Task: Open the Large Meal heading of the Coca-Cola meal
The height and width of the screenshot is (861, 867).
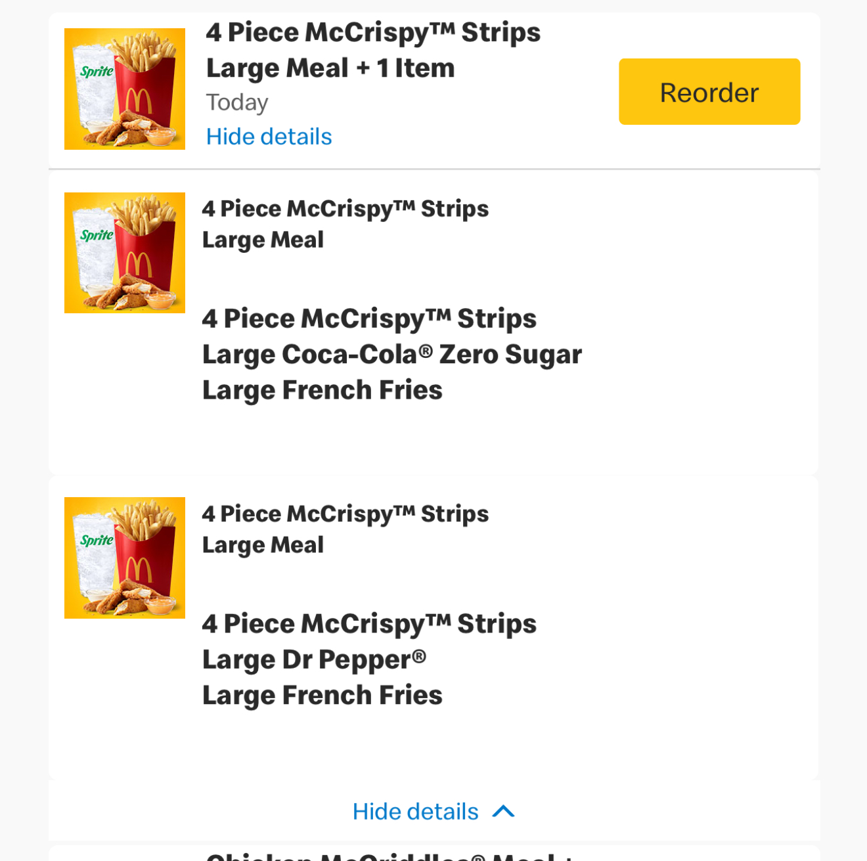Action: click(345, 224)
